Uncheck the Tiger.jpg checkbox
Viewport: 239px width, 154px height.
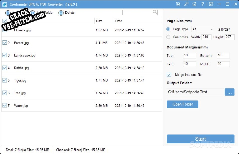tap(4, 80)
